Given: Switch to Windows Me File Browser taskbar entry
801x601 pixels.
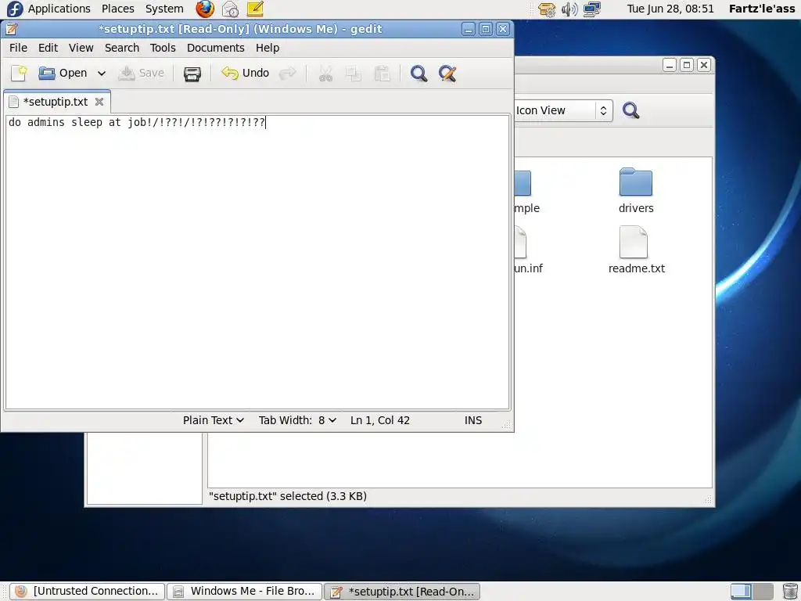Looking at the screenshot, I should 245,592.
